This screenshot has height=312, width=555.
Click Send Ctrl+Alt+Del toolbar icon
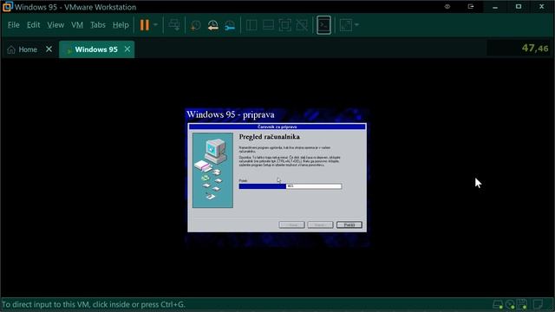174,25
